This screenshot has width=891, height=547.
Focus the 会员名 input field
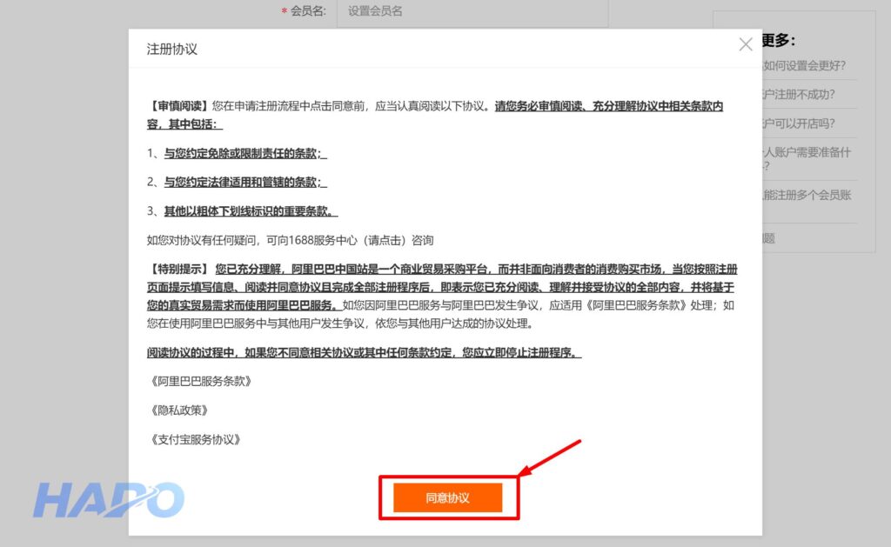(470, 11)
